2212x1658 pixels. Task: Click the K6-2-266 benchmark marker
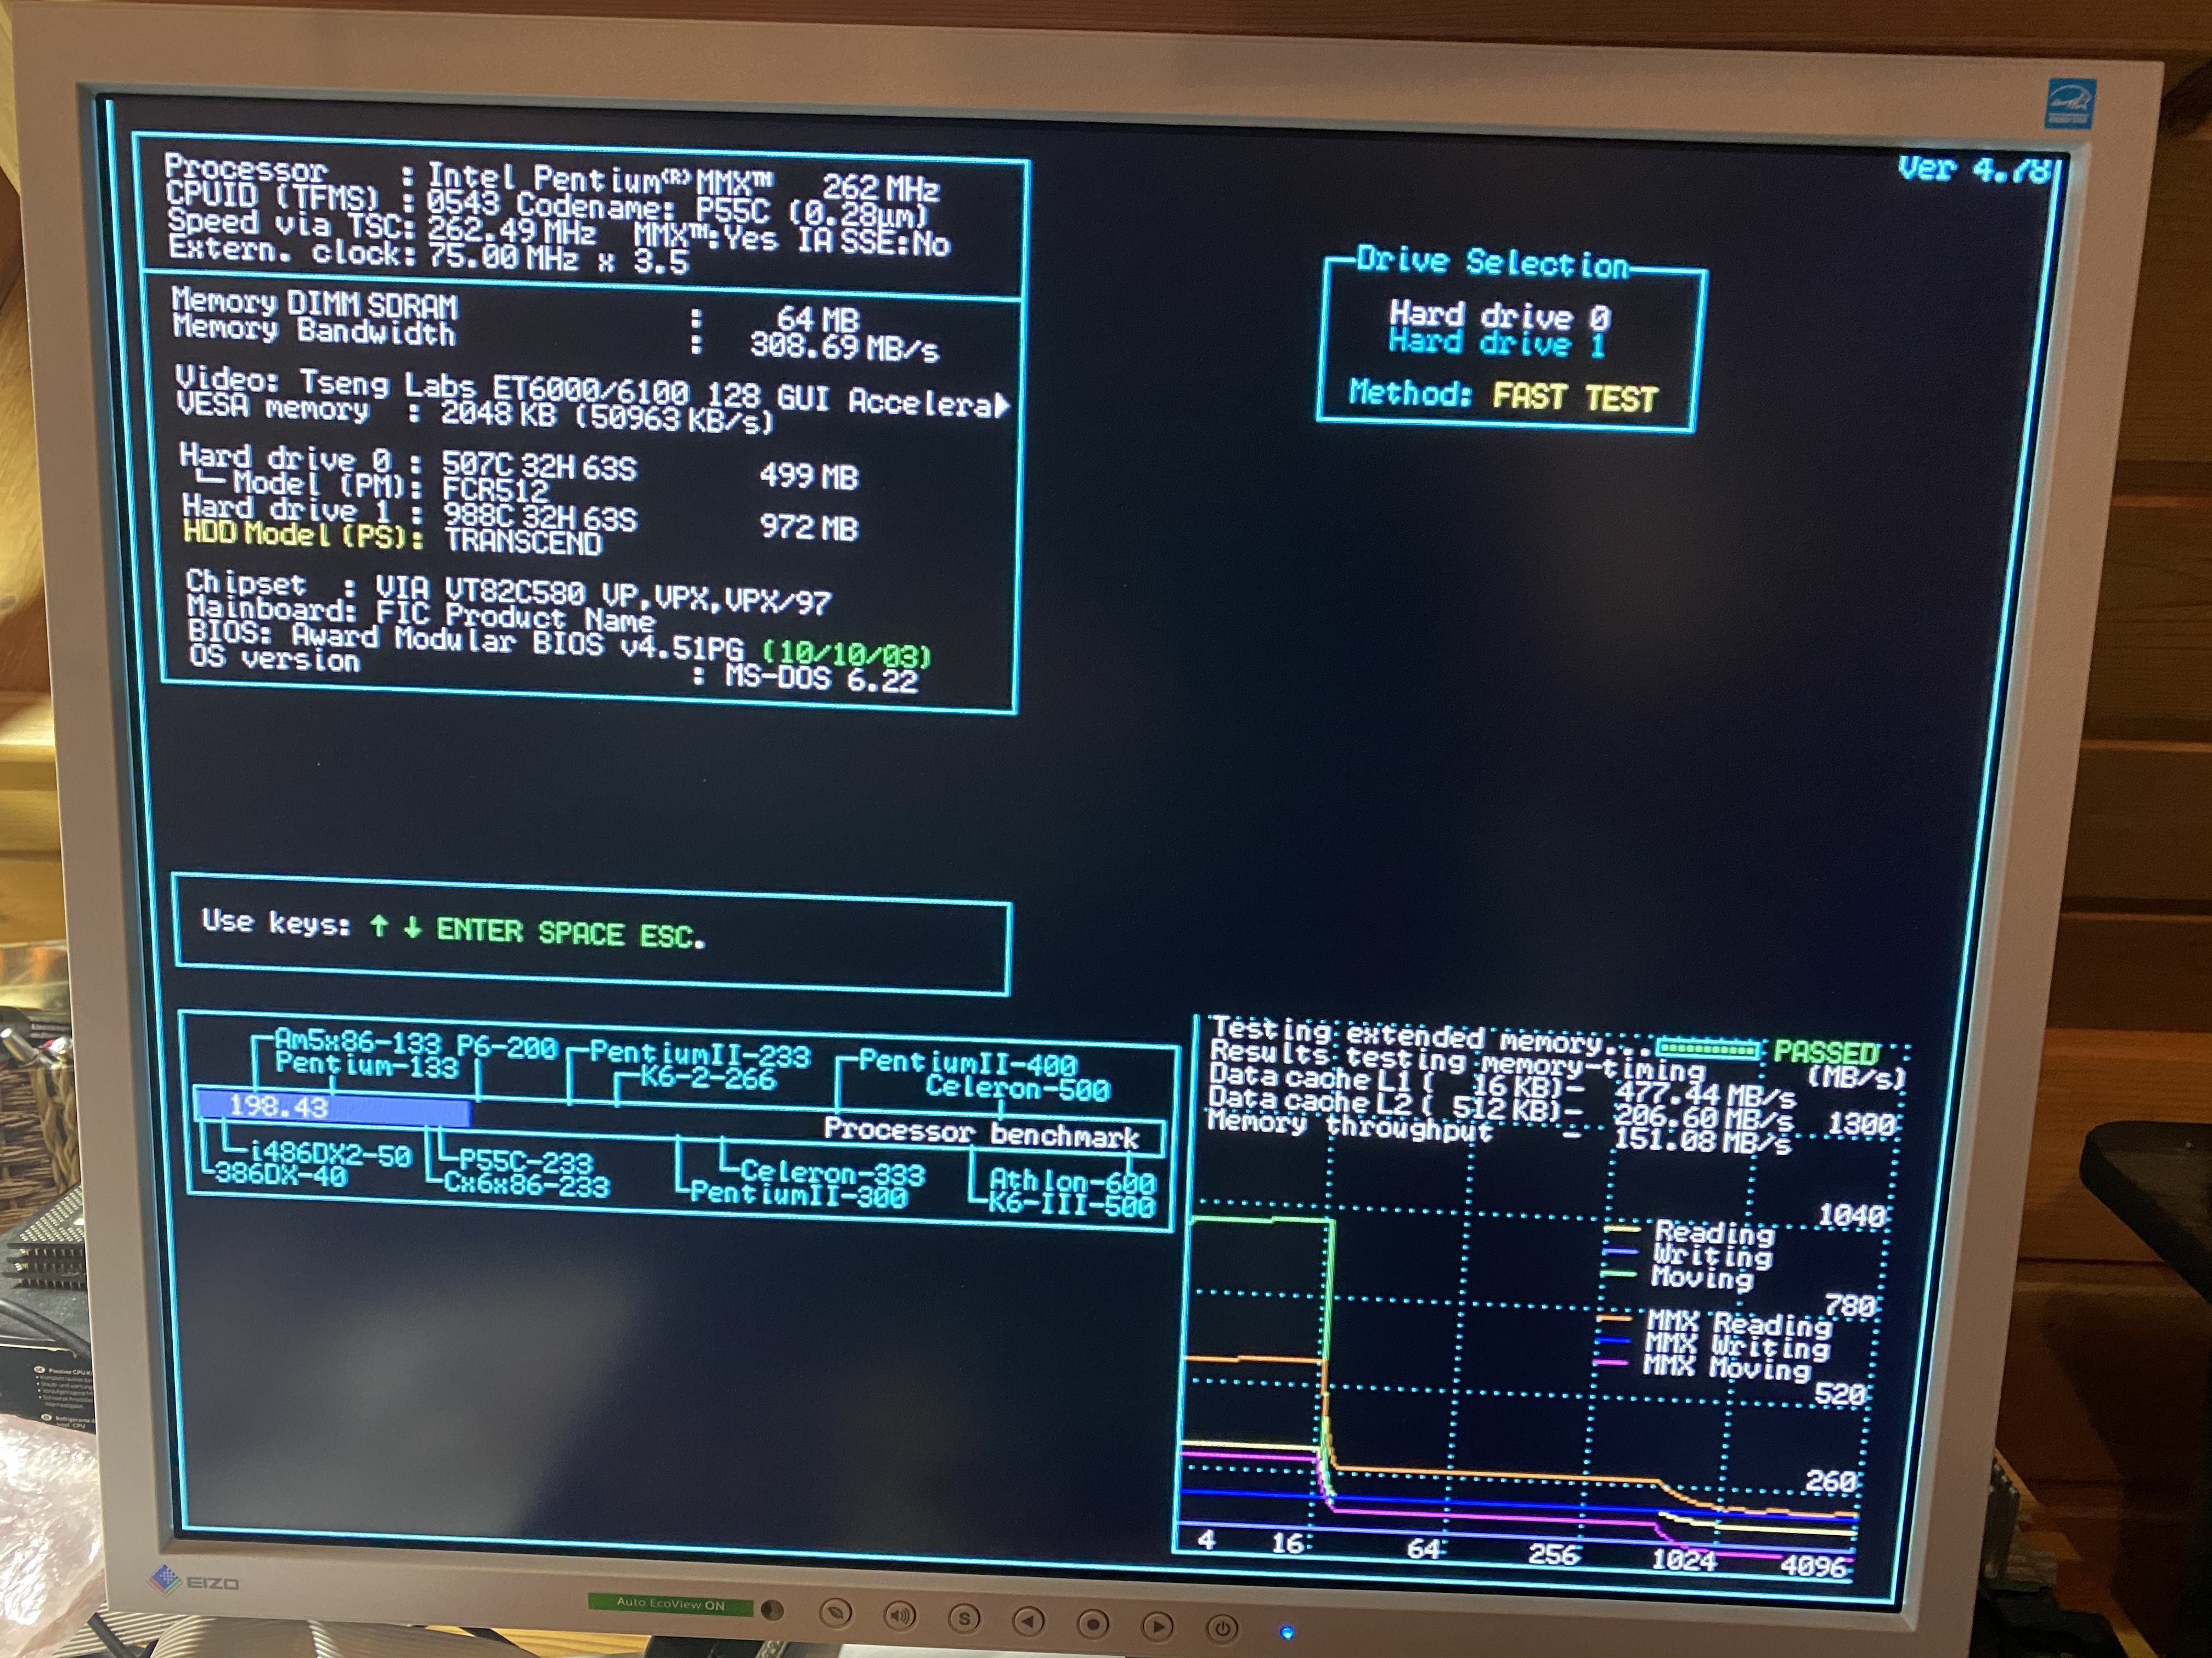click(x=707, y=1077)
